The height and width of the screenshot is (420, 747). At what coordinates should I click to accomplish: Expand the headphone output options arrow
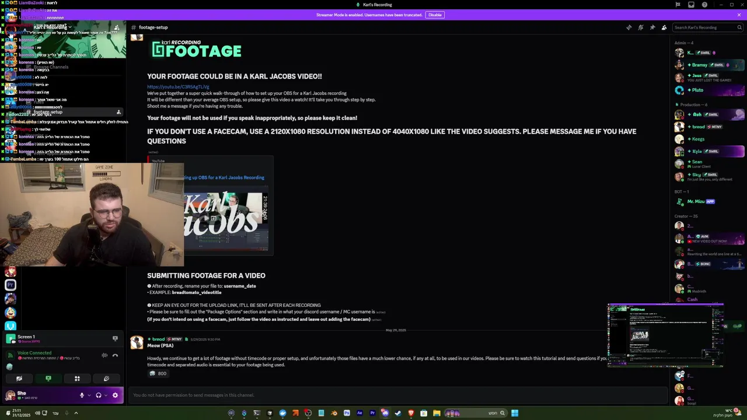106,395
